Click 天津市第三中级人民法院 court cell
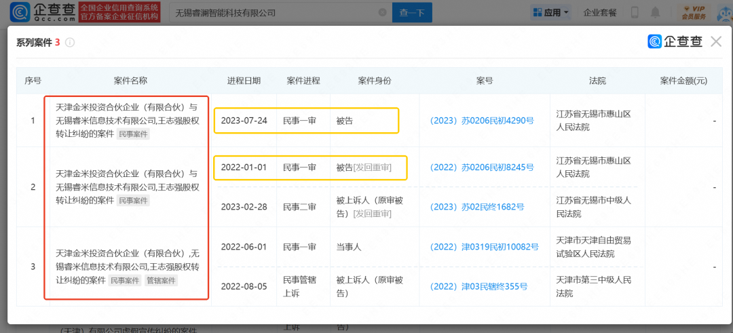Screen dimensions: 733x333 pyautogui.click(x=594, y=286)
